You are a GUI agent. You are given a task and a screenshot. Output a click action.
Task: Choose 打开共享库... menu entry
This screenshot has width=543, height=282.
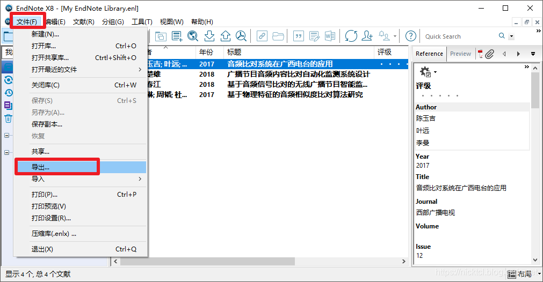[x=81, y=58]
